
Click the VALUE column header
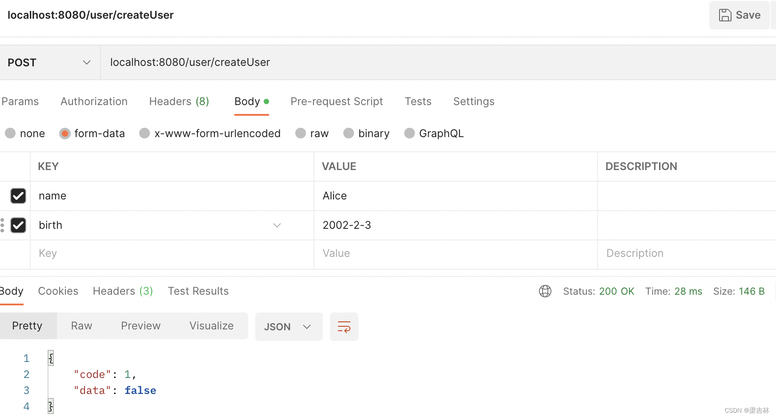(339, 166)
